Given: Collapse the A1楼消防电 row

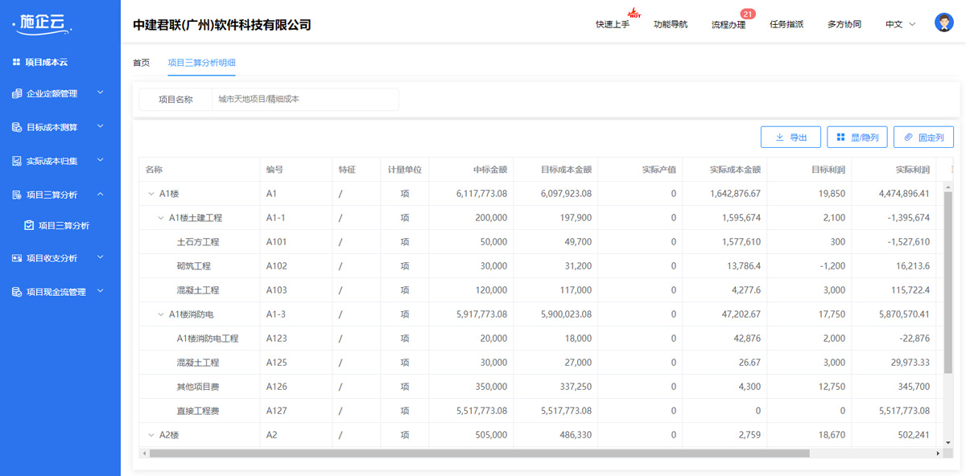Looking at the screenshot, I should point(160,314).
